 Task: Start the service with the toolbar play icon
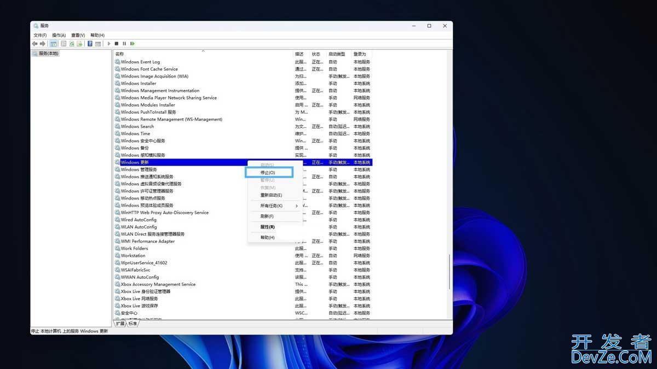click(109, 44)
